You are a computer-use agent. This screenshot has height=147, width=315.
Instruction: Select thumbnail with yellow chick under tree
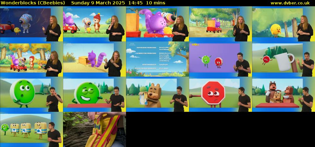click(x=283, y=24)
